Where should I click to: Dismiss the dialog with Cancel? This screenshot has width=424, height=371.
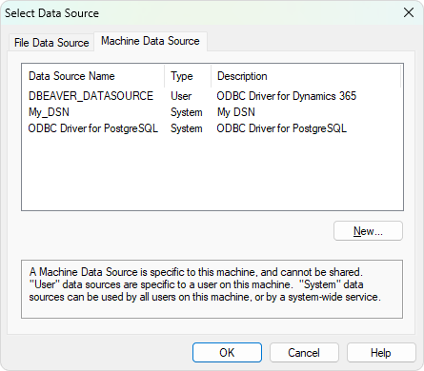(x=304, y=352)
